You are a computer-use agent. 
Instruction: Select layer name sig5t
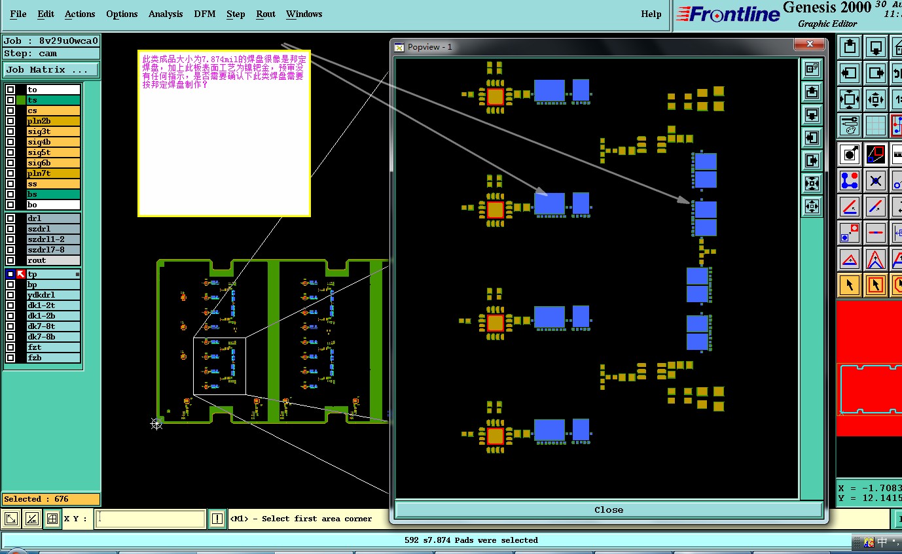53,152
